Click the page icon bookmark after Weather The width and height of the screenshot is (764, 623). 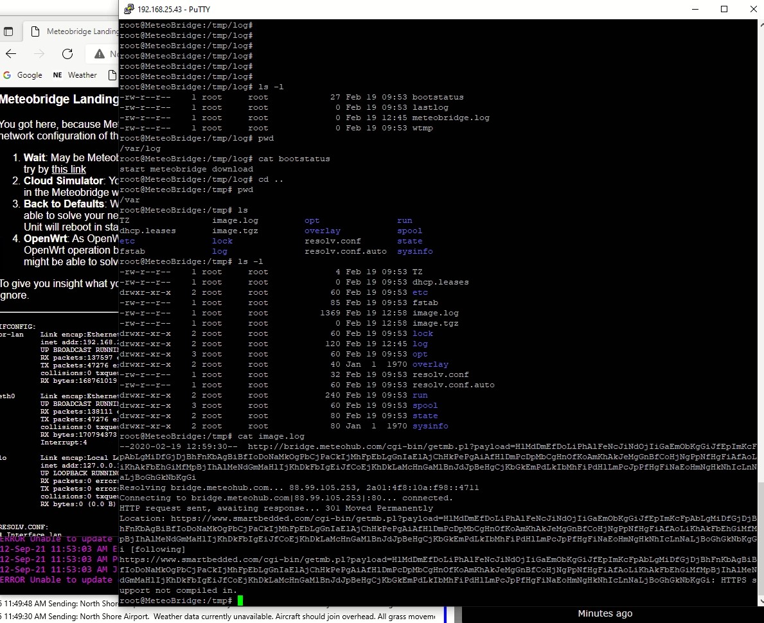[x=112, y=75]
